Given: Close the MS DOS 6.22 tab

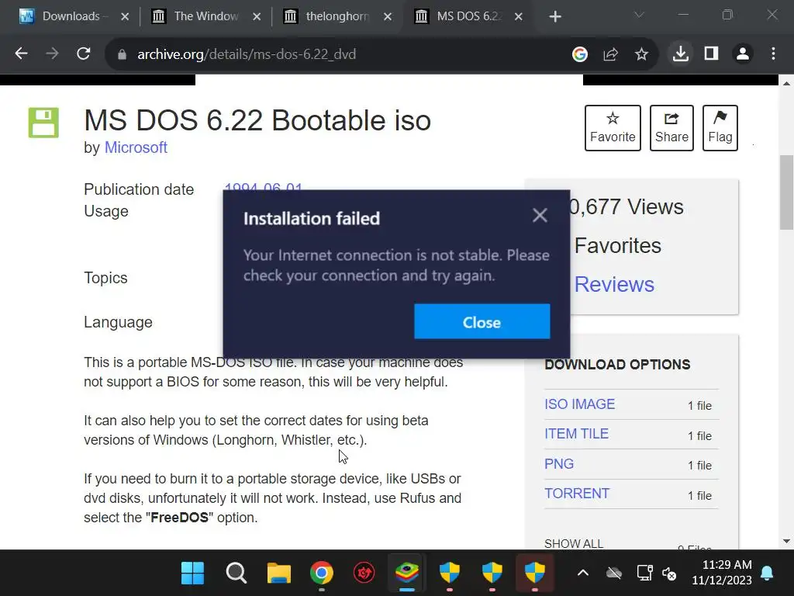Looking at the screenshot, I should (519, 17).
